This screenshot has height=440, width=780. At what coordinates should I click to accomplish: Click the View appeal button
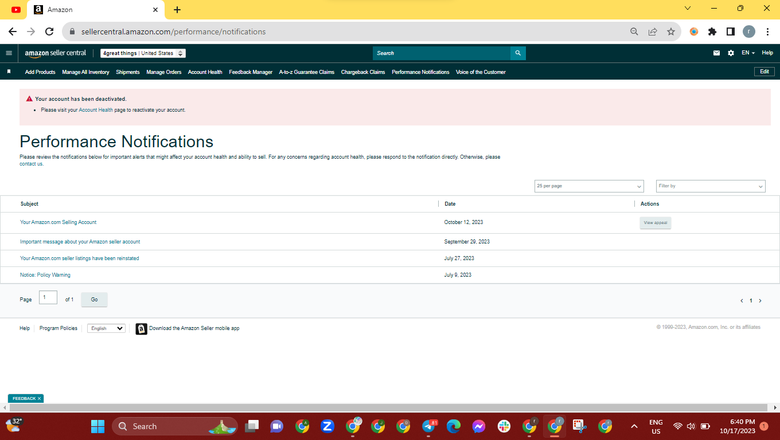click(x=656, y=223)
